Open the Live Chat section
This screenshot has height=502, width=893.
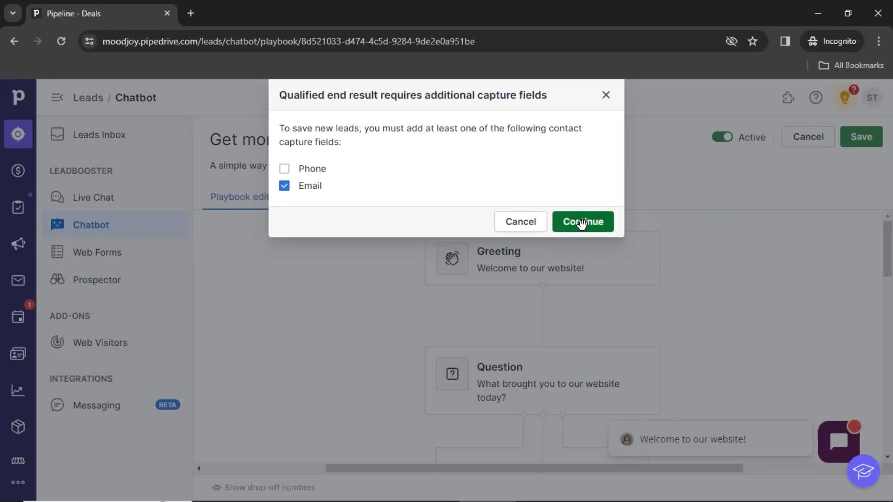point(93,197)
